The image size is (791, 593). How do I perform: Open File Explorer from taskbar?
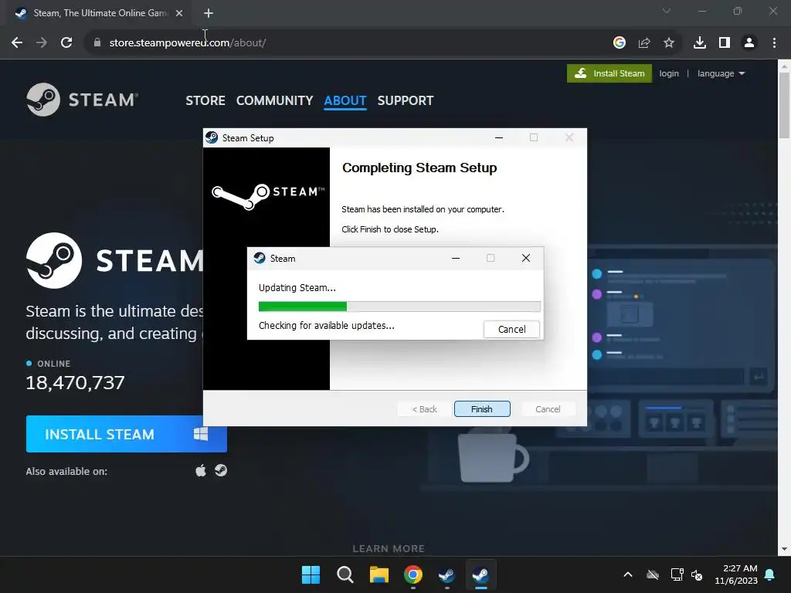coord(379,574)
